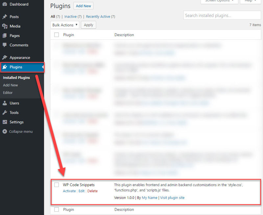Check the WP Code Snippets row checkbox
Image resolution: width=263 pixels, height=215 pixels.
pos(56,185)
